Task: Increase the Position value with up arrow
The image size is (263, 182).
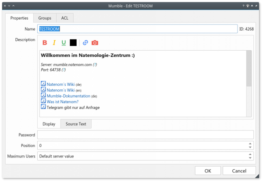Action: [x=250, y=143]
